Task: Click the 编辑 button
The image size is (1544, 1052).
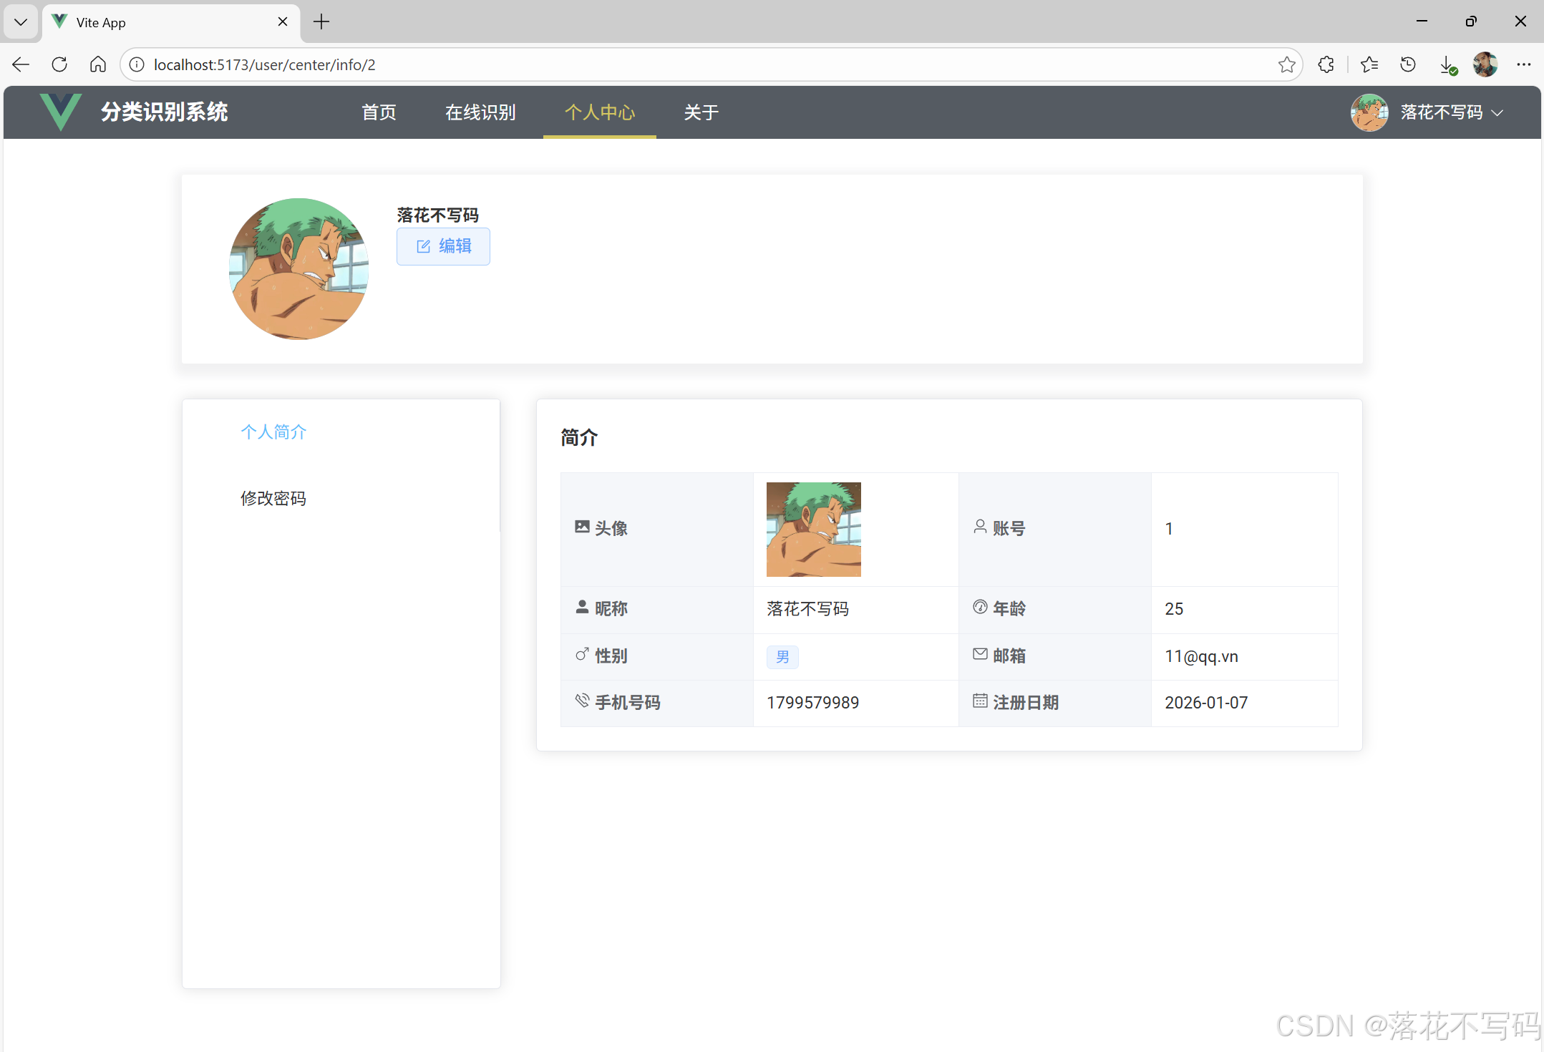Action: click(443, 246)
